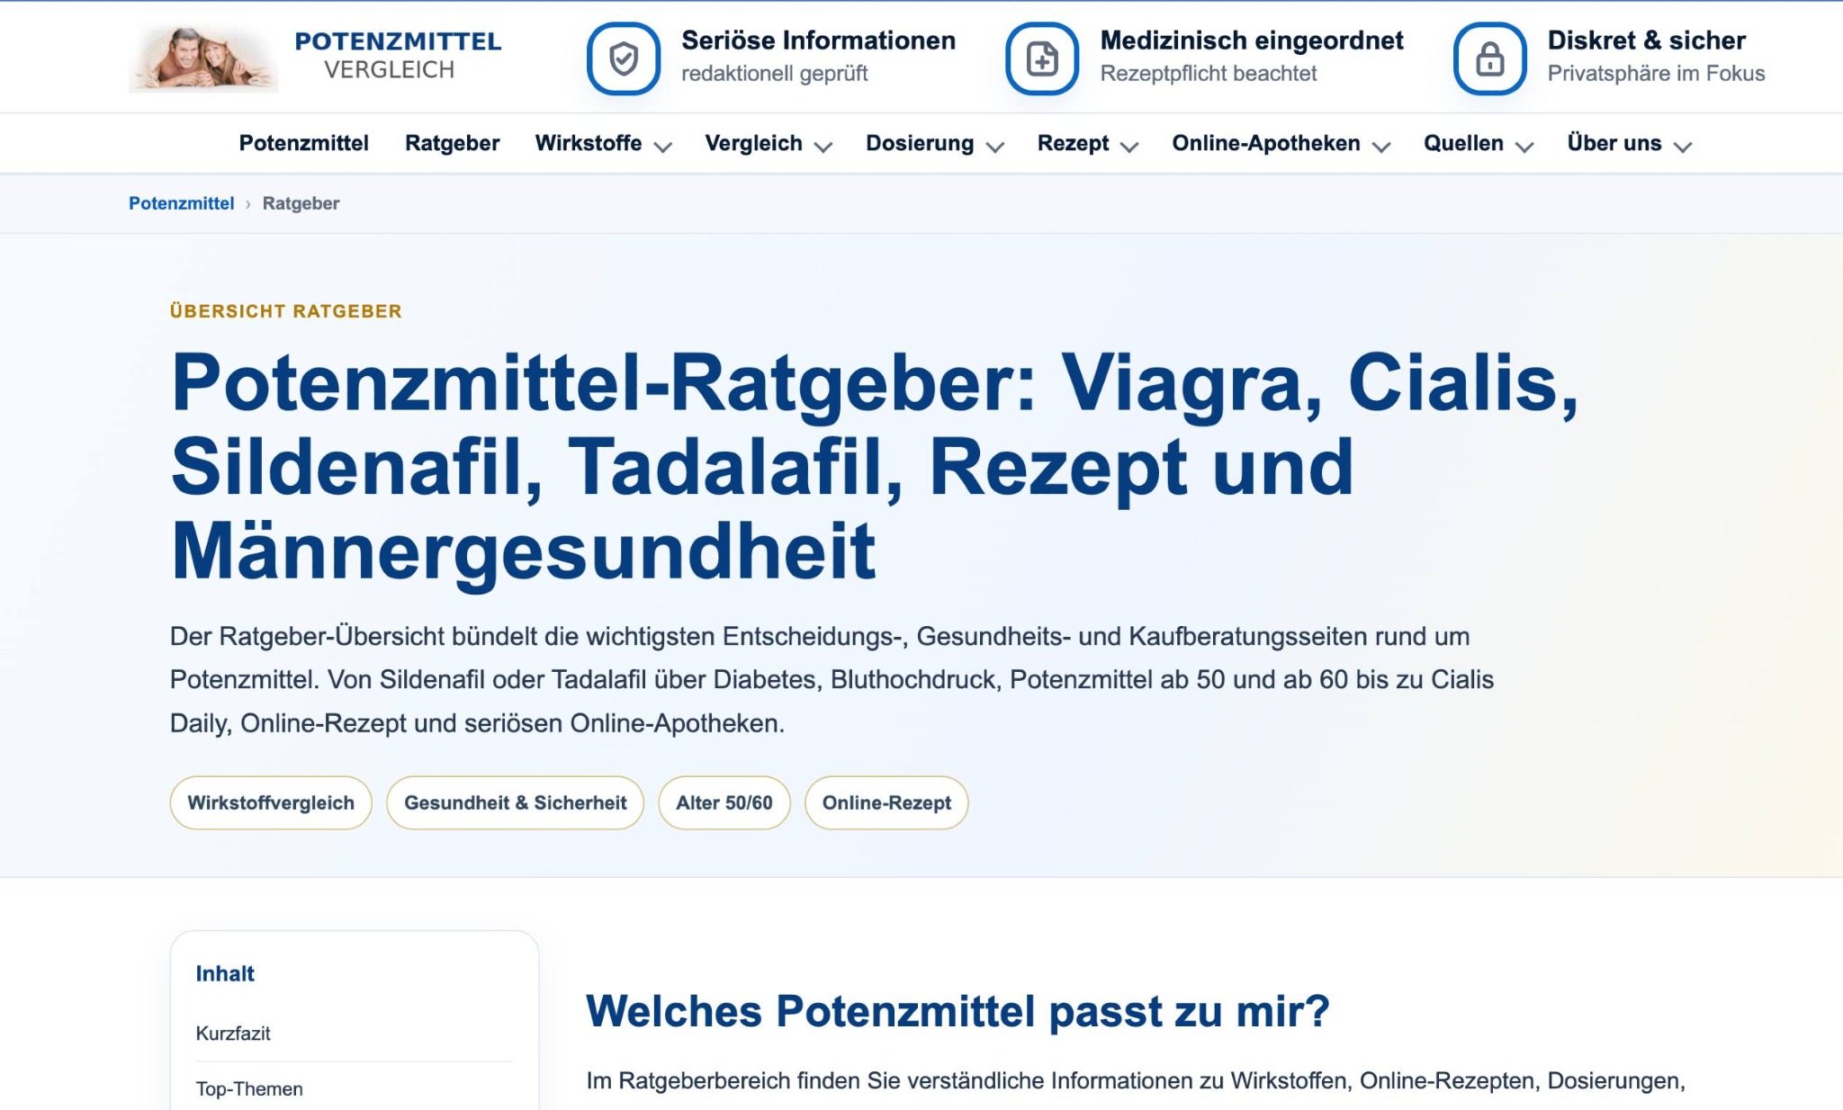Click the Ratgeber breadcrumb text
Image resolution: width=1843 pixels, height=1110 pixels.
coord(301,203)
